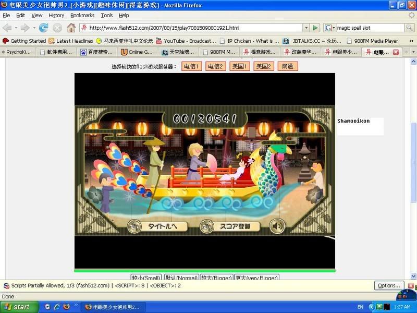
Task: Close the active 电眼... tab
Action: (396, 52)
